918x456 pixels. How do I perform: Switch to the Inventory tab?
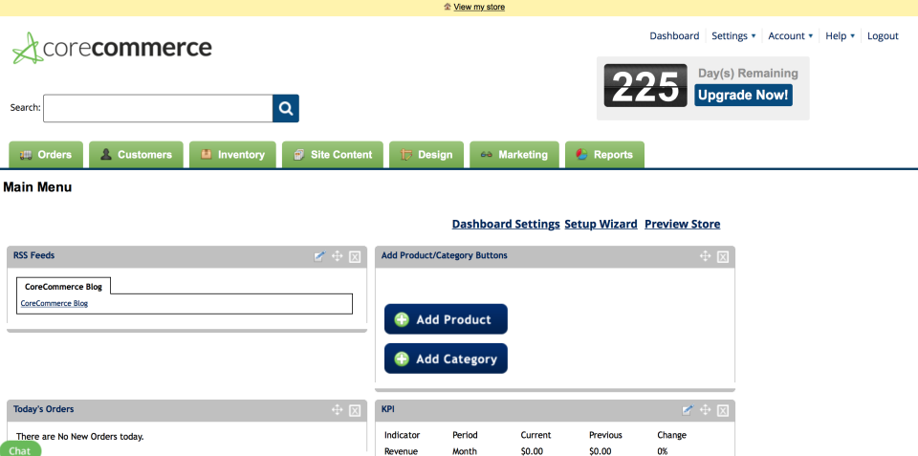pos(232,155)
